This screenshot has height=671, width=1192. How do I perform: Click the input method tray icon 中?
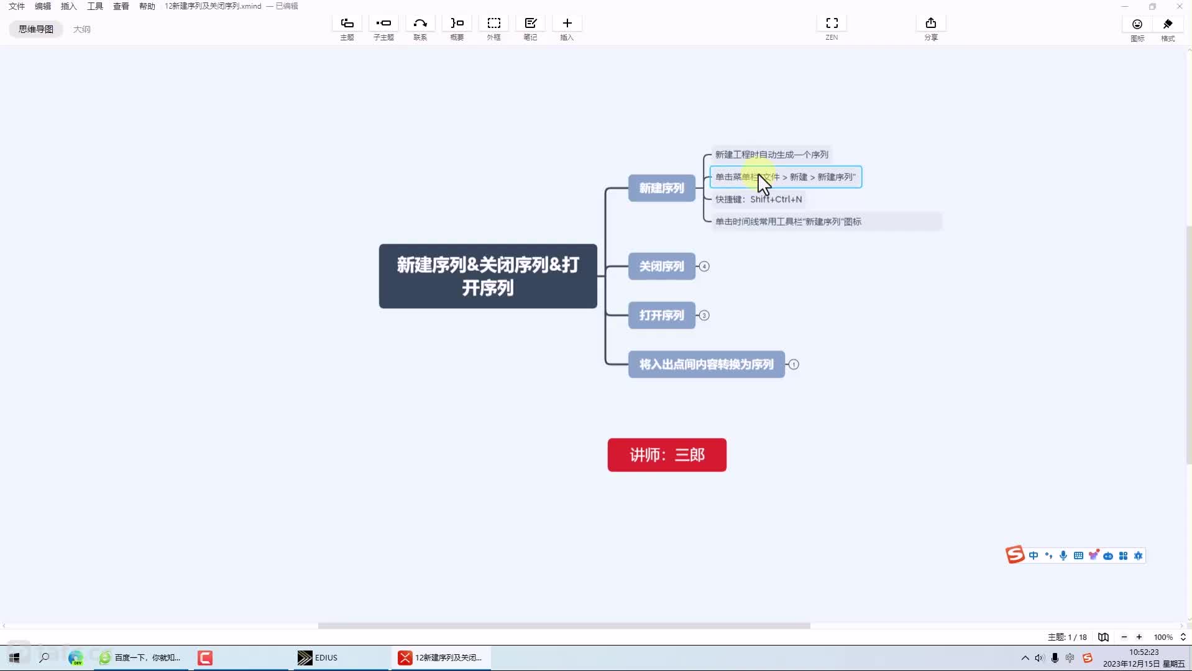point(1070,658)
